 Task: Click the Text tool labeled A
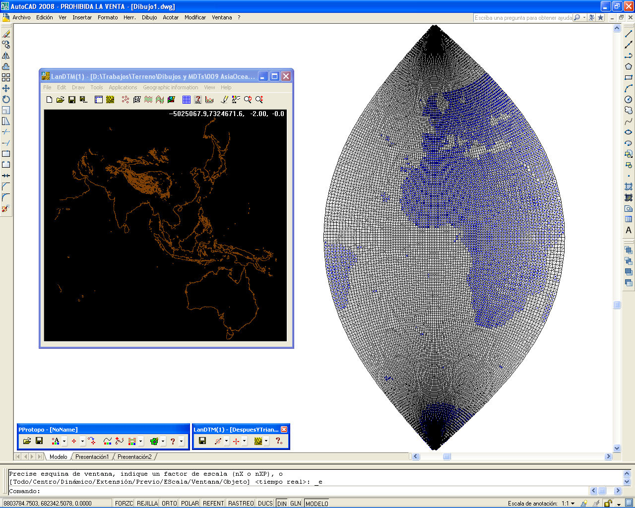pyautogui.click(x=629, y=230)
